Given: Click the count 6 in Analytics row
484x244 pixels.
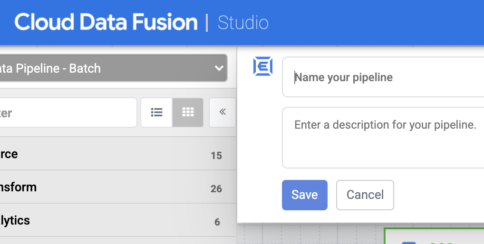Looking at the screenshot, I should (x=217, y=222).
